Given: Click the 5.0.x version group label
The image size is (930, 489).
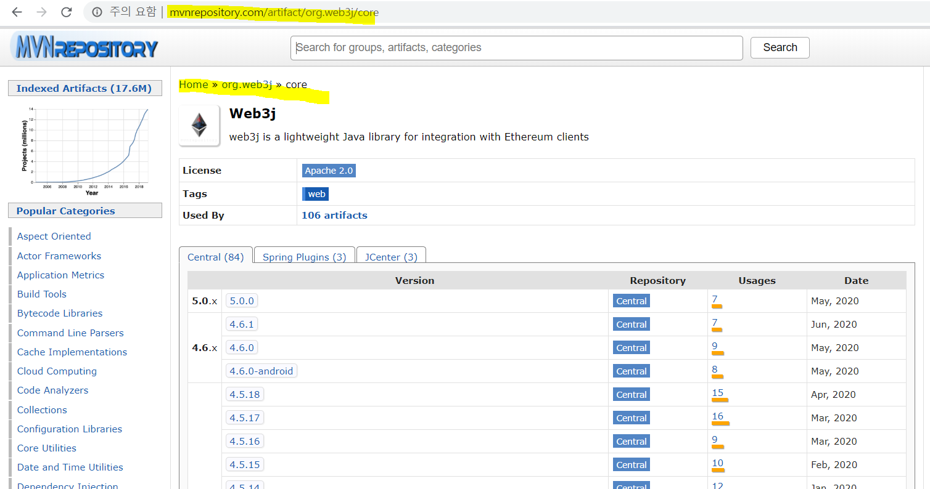Looking at the screenshot, I should (205, 301).
